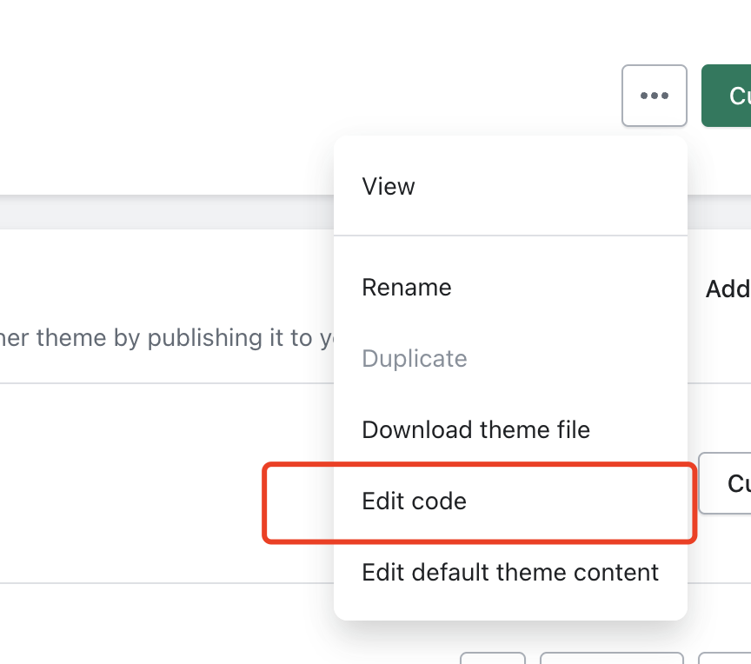Click the three-dot more actions button

[655, 96]
